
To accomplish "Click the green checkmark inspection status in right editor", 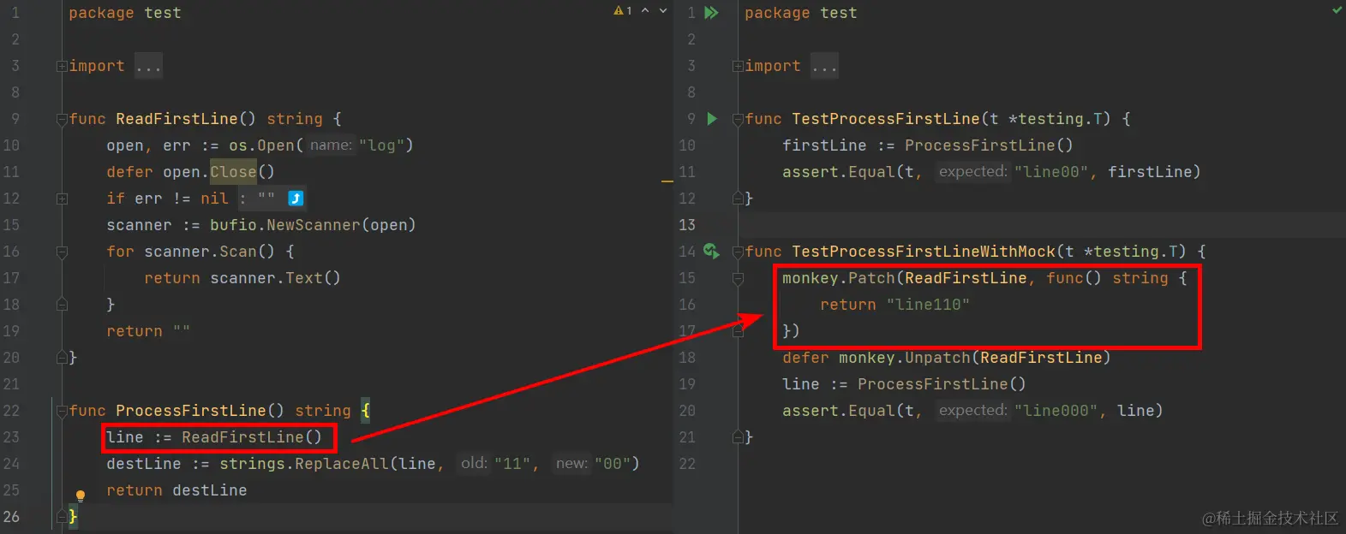I will click(x=1337, y=10).
